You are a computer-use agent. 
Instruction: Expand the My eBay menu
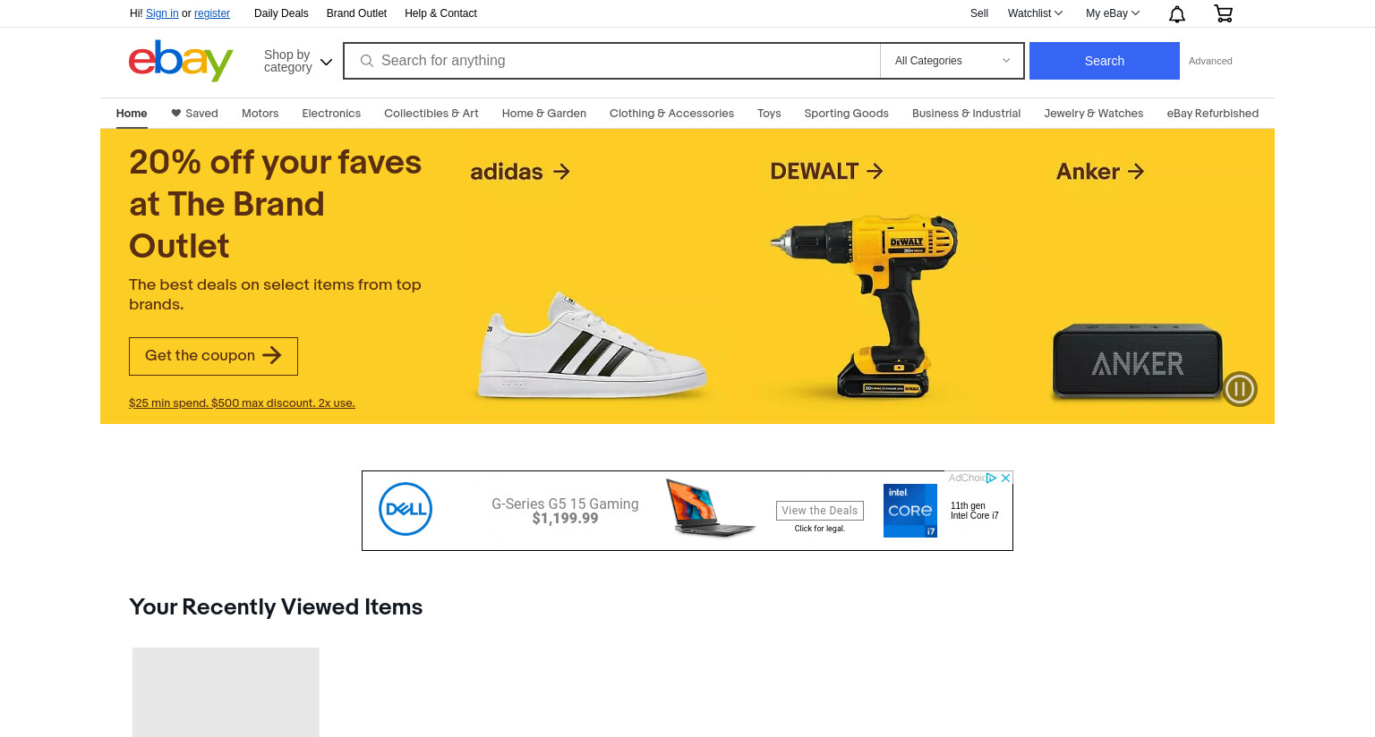pos(1113,13)
